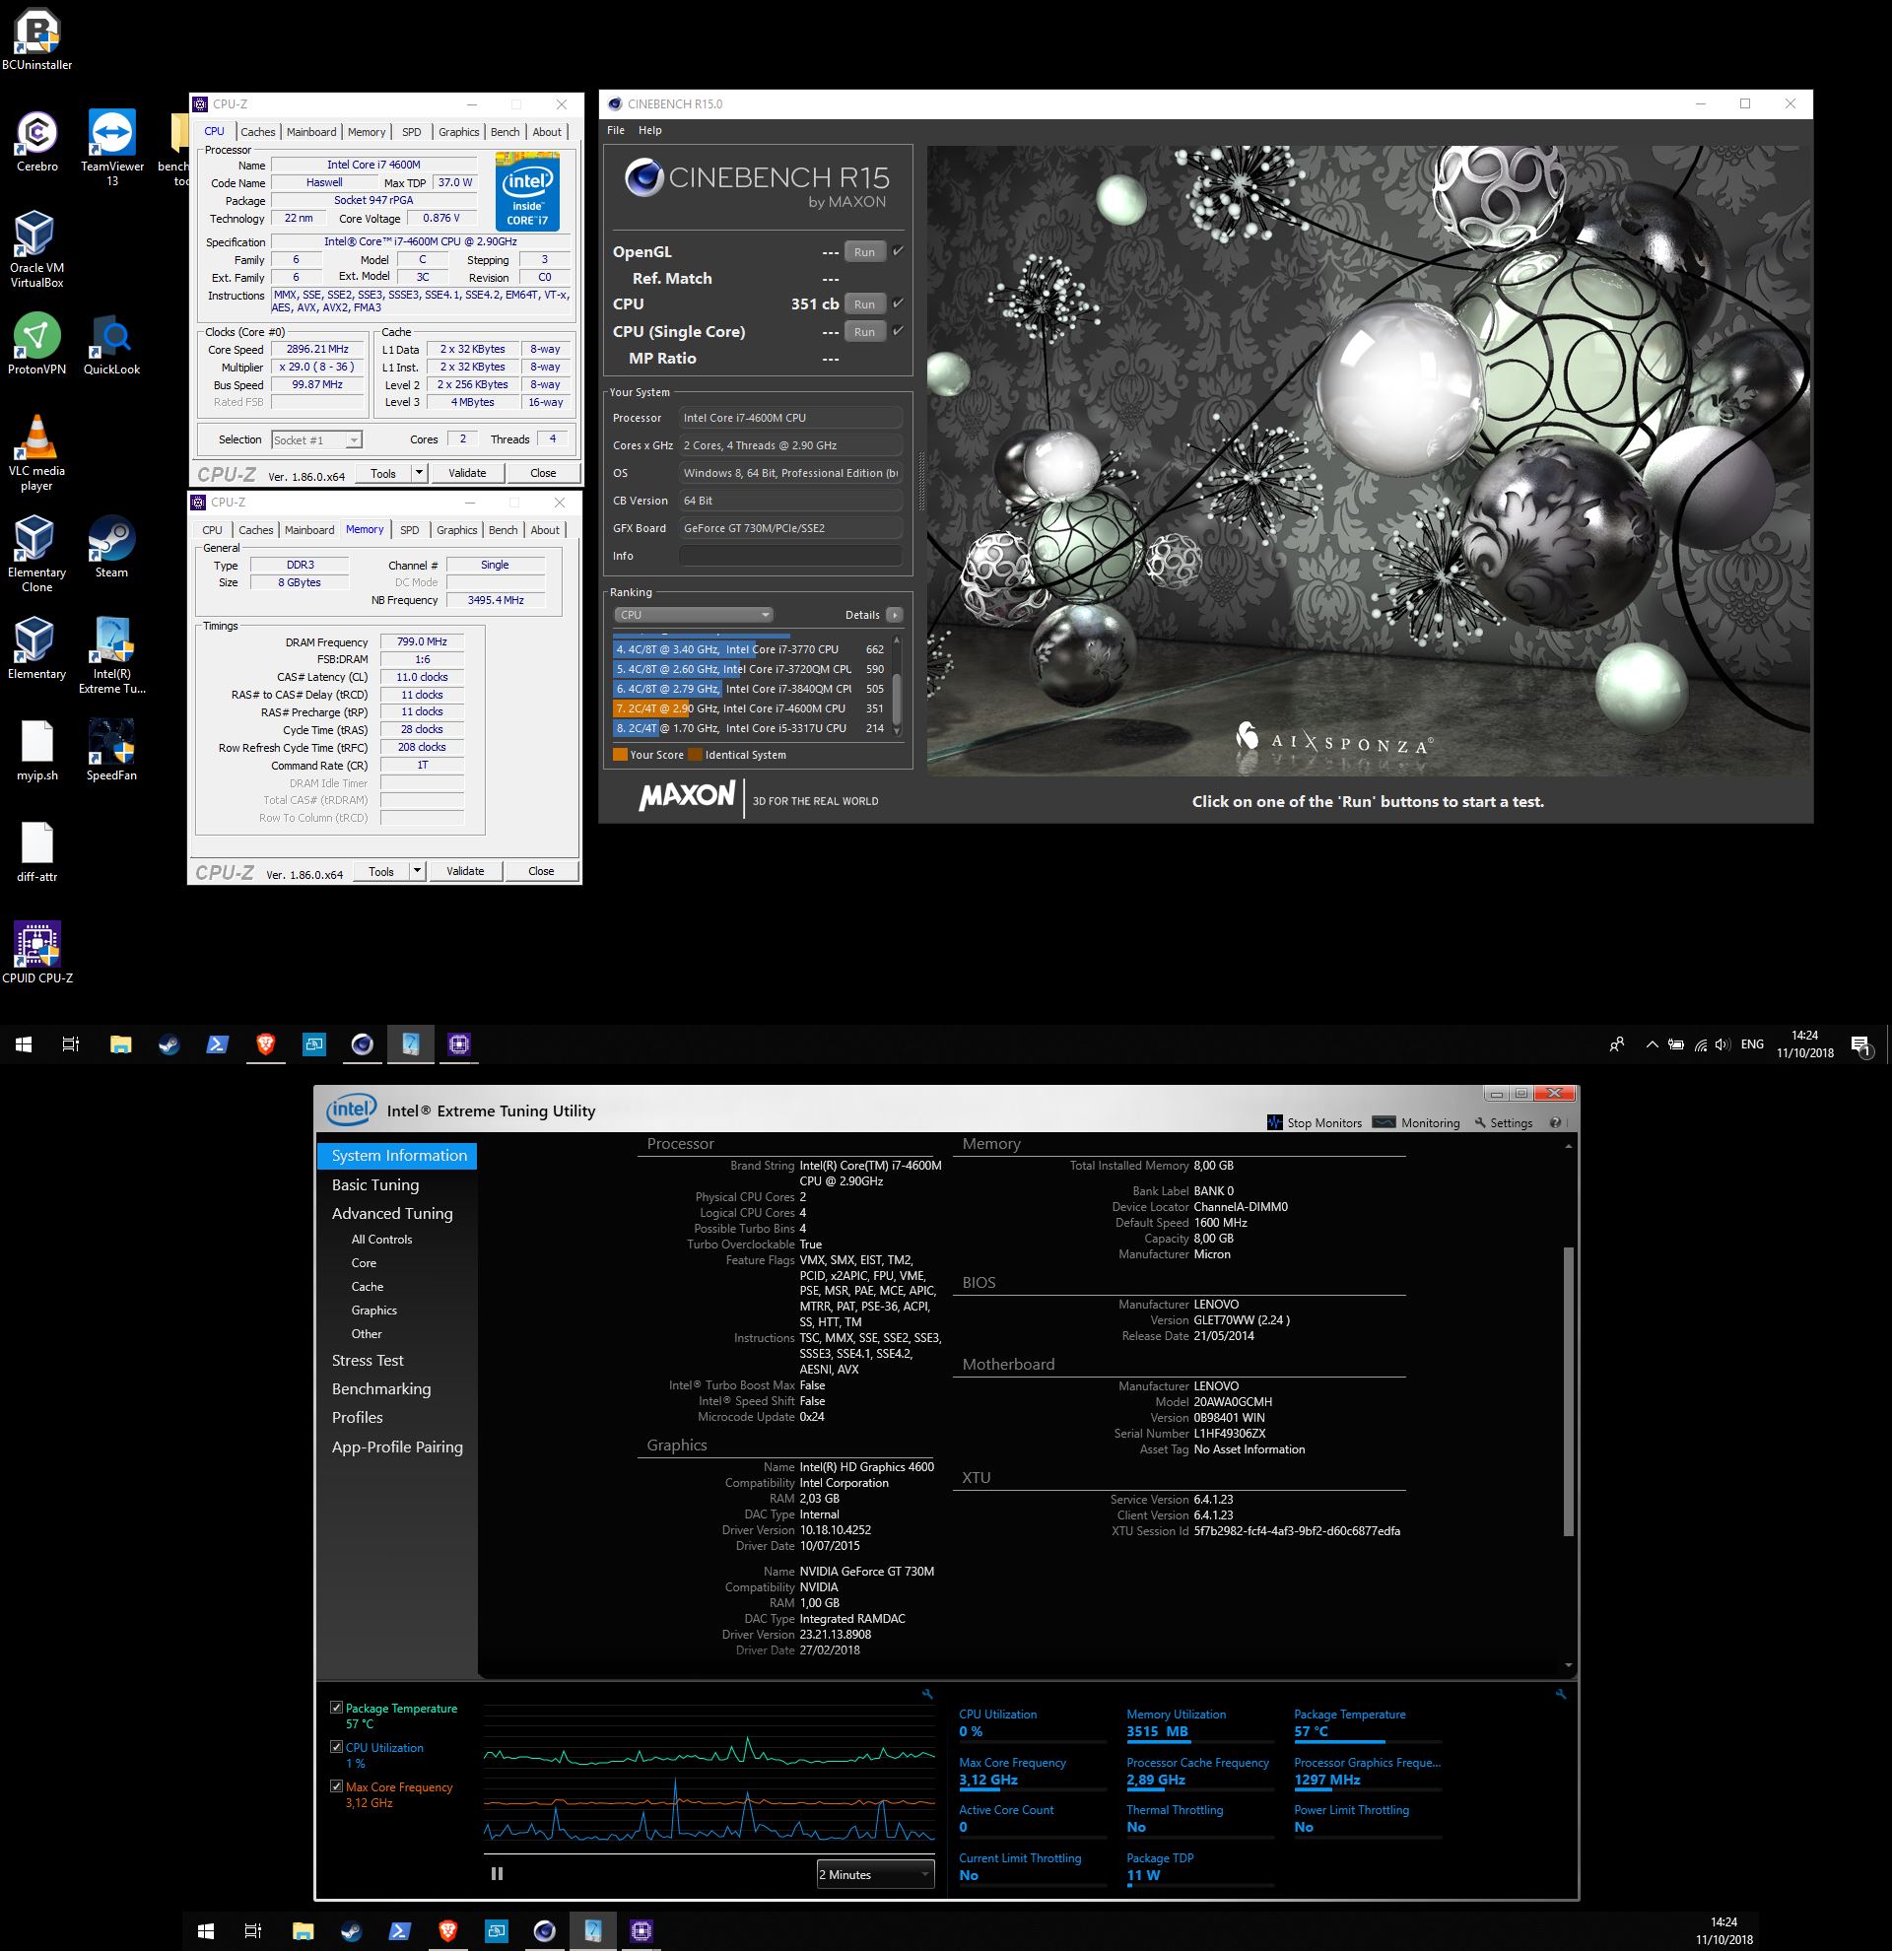Click the Info input field in Cinebench
The height and width of the screenshot is (1951, 1892).
[x=790, y=556]
